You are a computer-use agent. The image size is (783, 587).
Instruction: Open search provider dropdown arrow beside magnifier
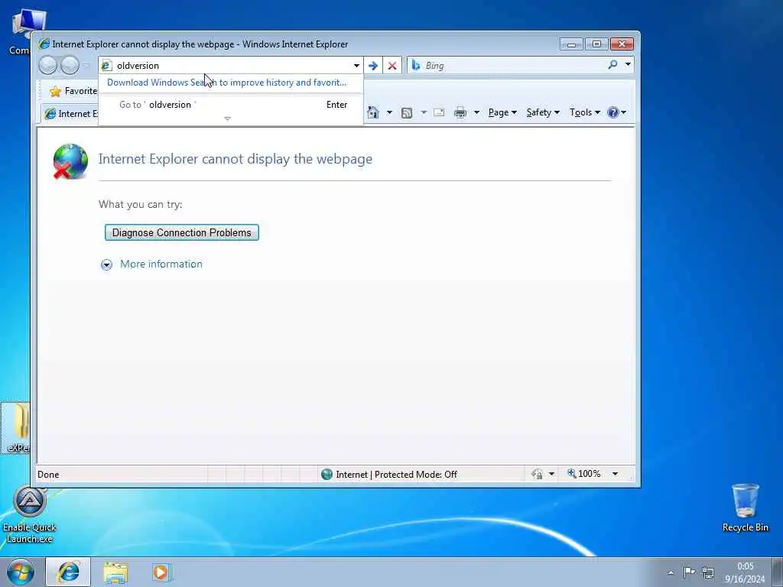coord(628,64)
